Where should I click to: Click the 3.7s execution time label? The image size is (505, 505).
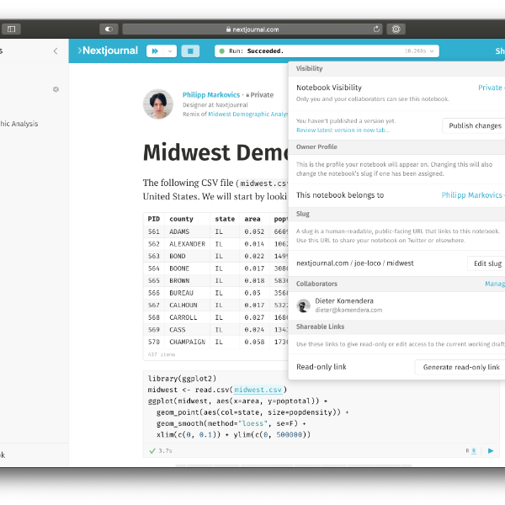coord(165,451)
